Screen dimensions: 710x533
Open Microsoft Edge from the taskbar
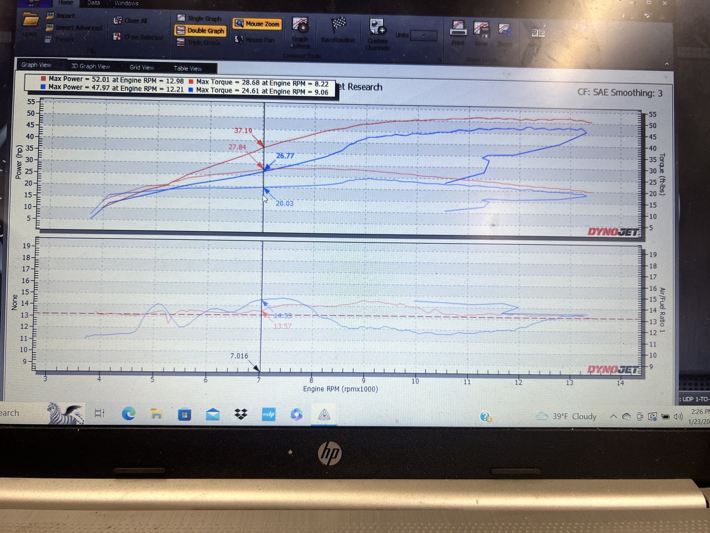[x=129, y=414]
